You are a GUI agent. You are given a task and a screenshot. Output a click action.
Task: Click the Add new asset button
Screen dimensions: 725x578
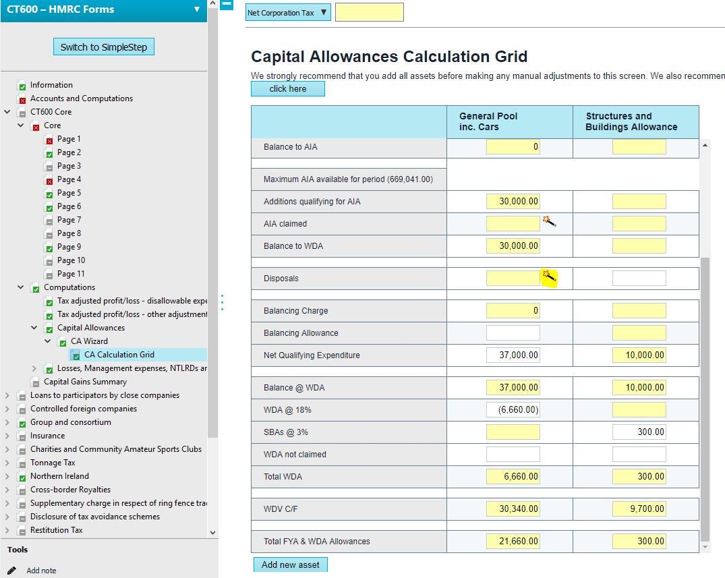tap(290, 565)
